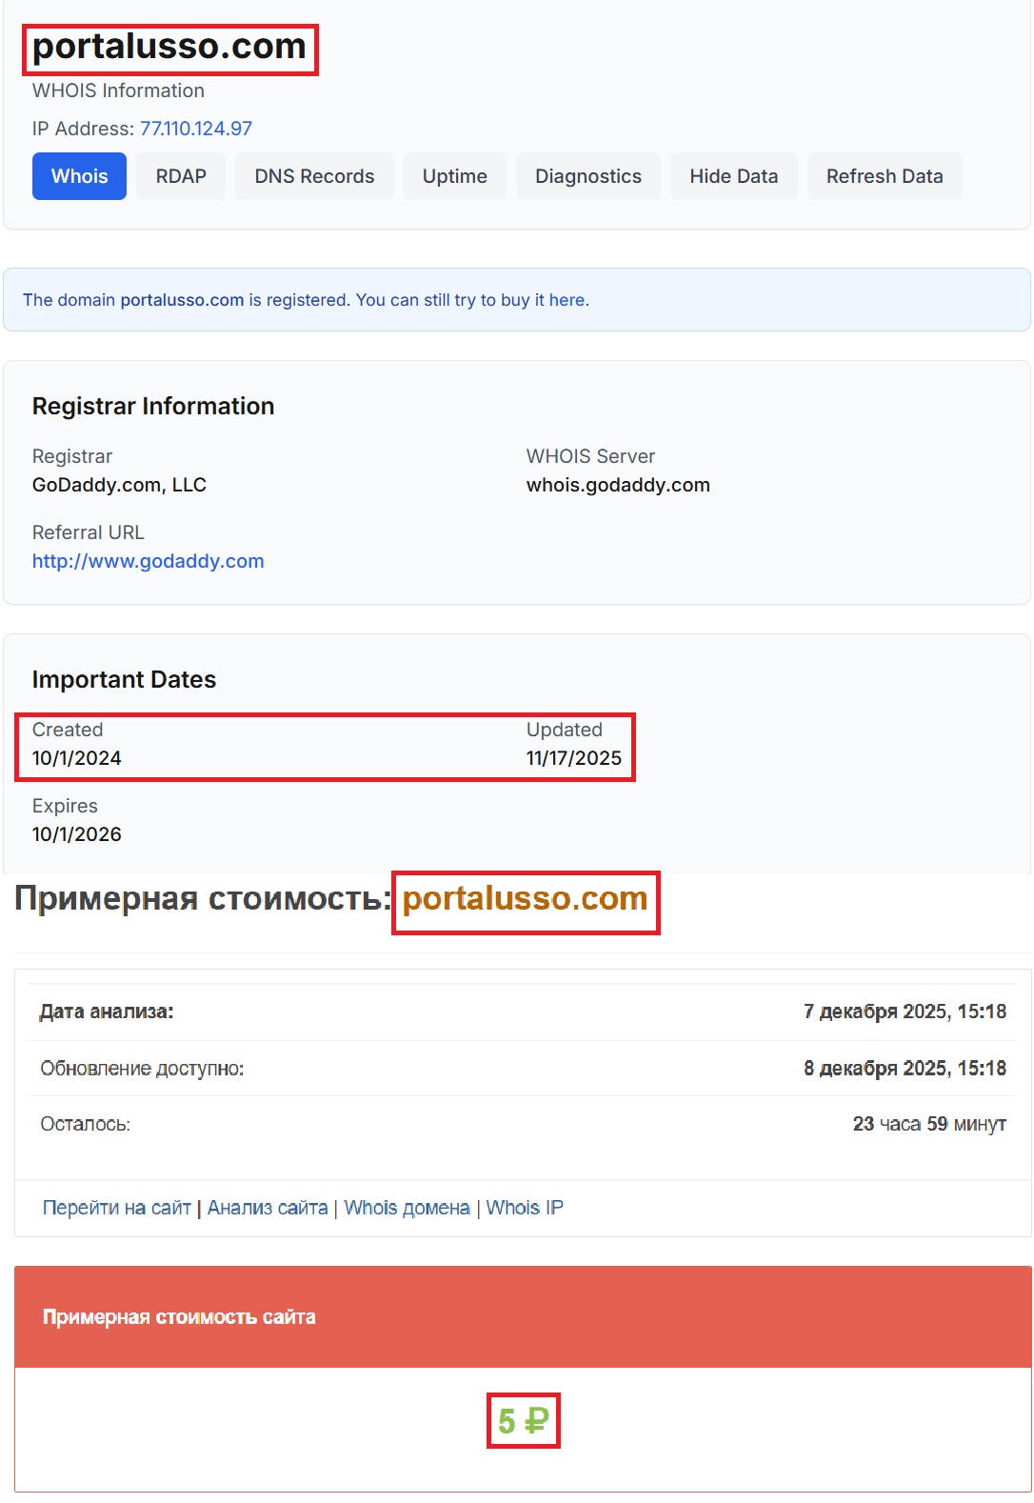Select the Whois tab
The image size is (1034, 1503).
click(x=78, y=176)
